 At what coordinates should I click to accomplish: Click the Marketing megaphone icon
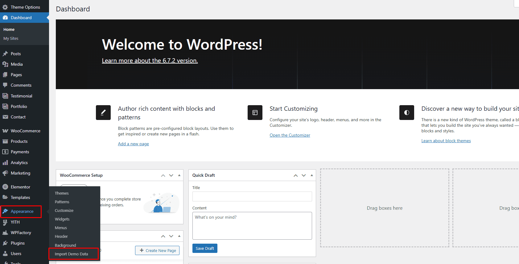coord(5,173)
